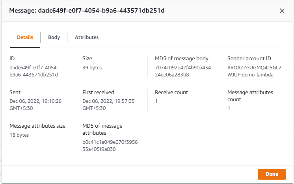Screen dimensions: 294x184
Task: Click the MD5 of message body label
Action: point(182,59)
